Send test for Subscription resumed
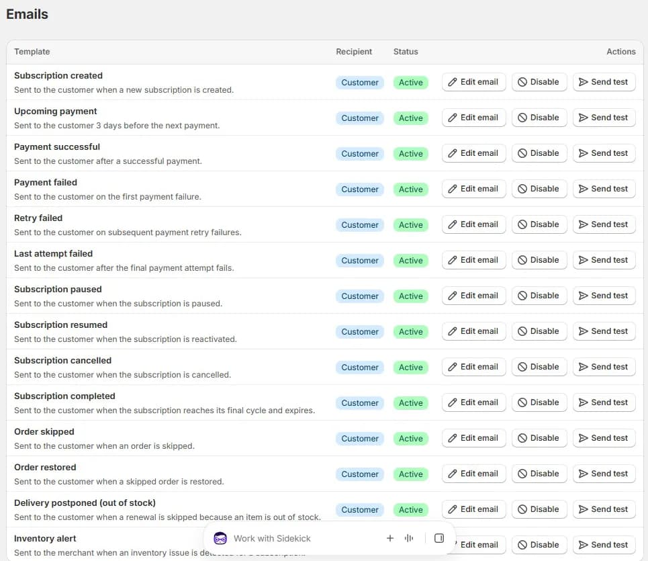 604,331
